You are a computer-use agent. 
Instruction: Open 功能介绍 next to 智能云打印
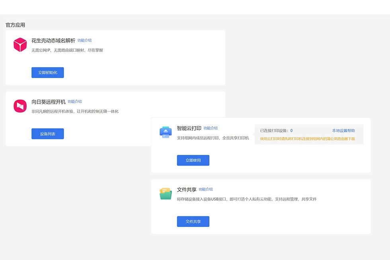point(211,128)
